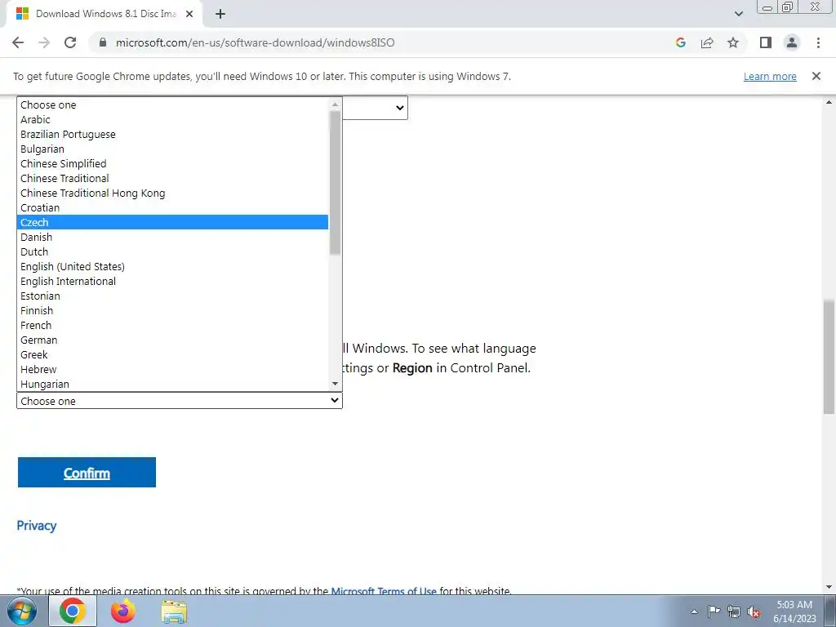The image size is (836, 627).
Task: Close the Download Windows 8.1 tab
Action: (x=189, y=14)
